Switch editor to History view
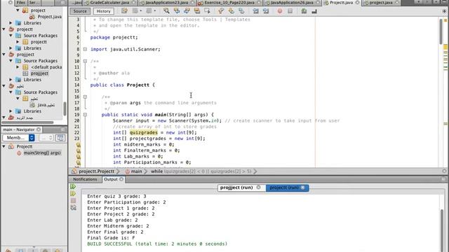Viewport: 449px width, 252px height. point(103,11)
